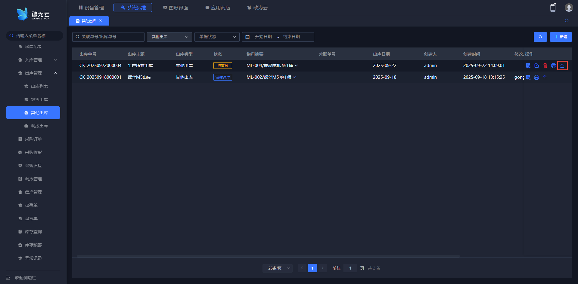This screenshot has height=284, width=578.
Task: Go to the next page arrow
Action: click(x=322, y=268)
